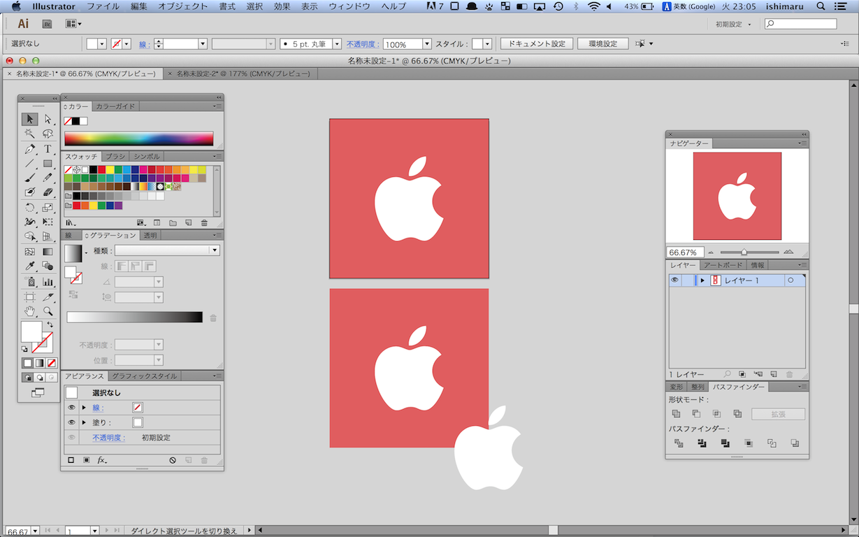The width and height of the screenshot is (859, 537).
Task: Select the Rectangle tool
Action: 48,164
